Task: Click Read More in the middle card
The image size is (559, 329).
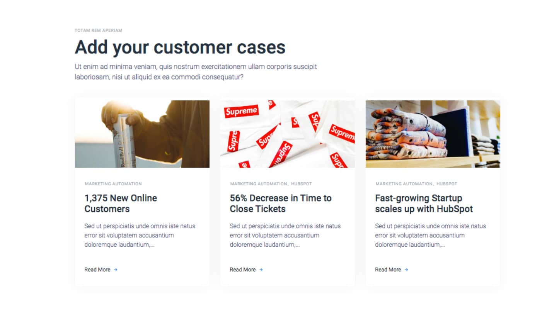Action: 243,270
